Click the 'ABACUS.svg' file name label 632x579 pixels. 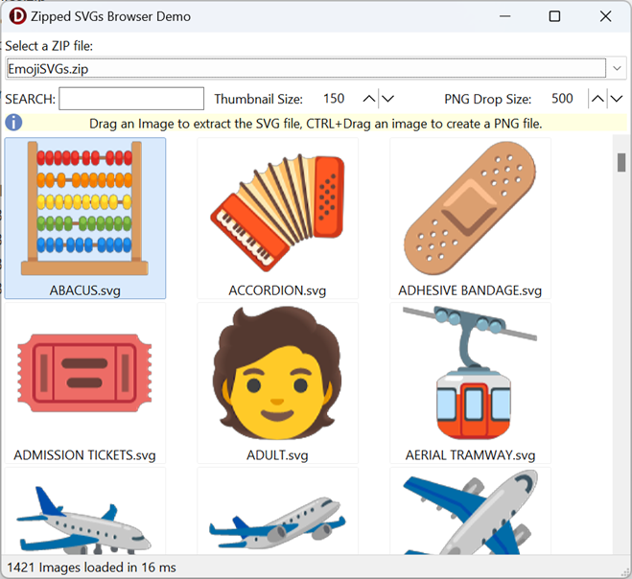coord(85,290)
